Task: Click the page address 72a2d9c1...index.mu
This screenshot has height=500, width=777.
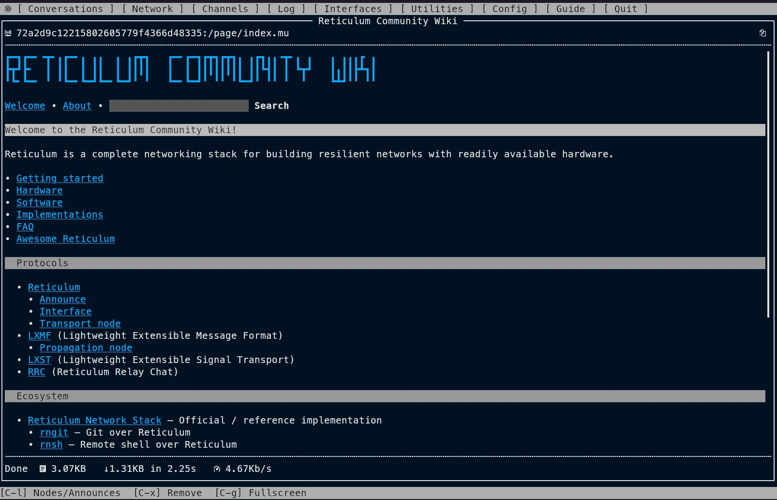Action: (153, 33)
